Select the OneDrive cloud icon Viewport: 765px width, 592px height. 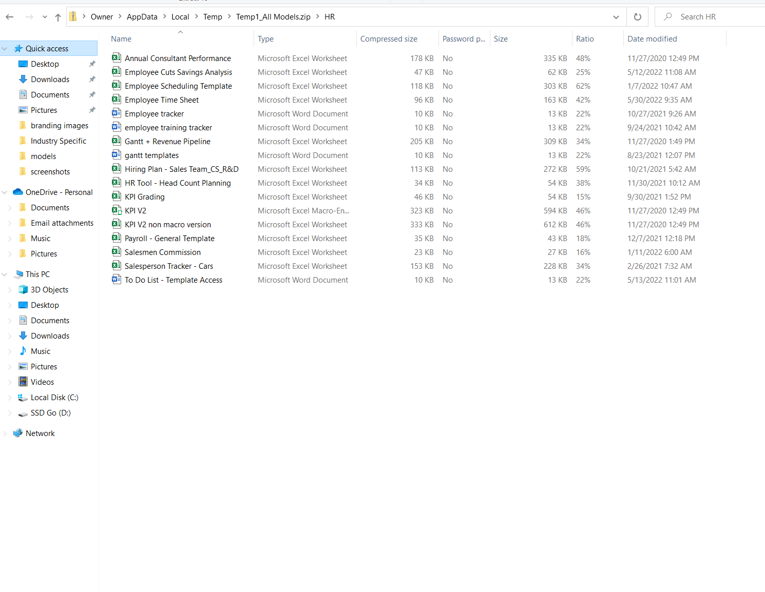coord(18,192)
